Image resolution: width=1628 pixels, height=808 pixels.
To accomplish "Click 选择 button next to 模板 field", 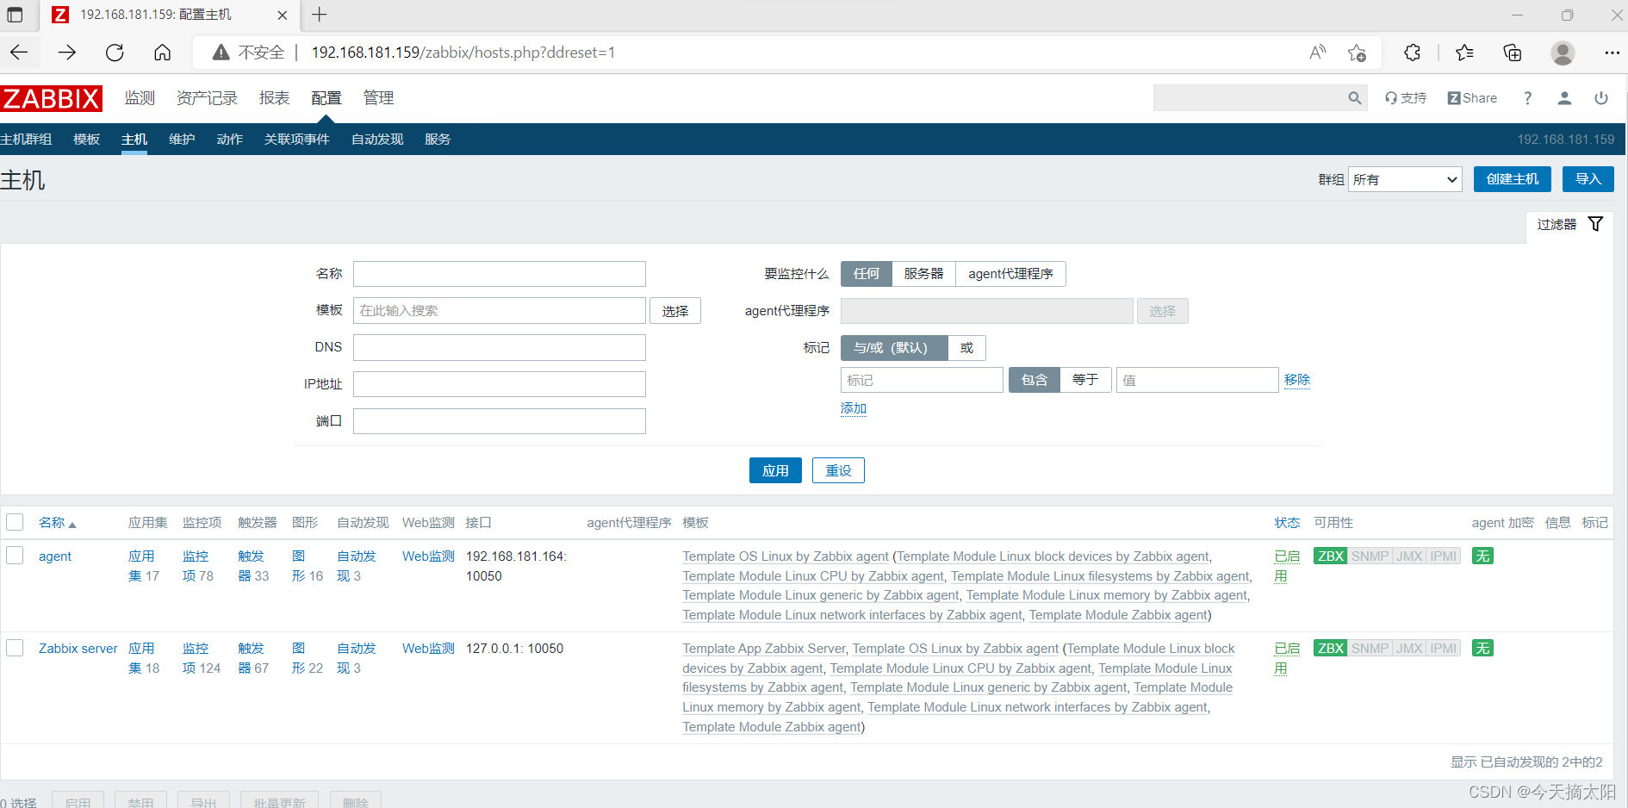I will [x=675, y=311].
